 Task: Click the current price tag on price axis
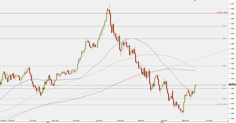pos(232,84)
